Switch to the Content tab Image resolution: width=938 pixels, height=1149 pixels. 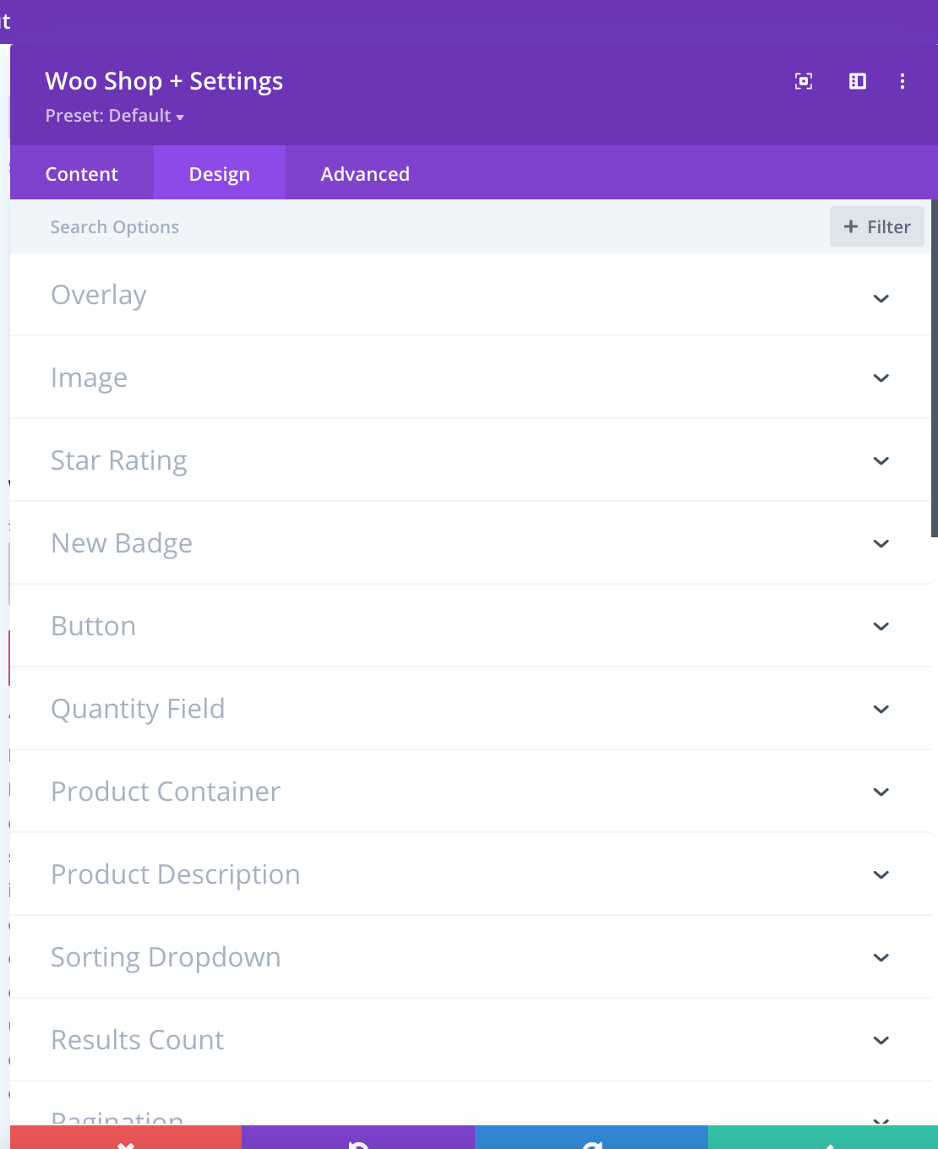point(82,173)
